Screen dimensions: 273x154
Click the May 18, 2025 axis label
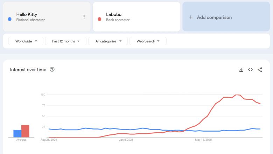(x=203, y=140)
